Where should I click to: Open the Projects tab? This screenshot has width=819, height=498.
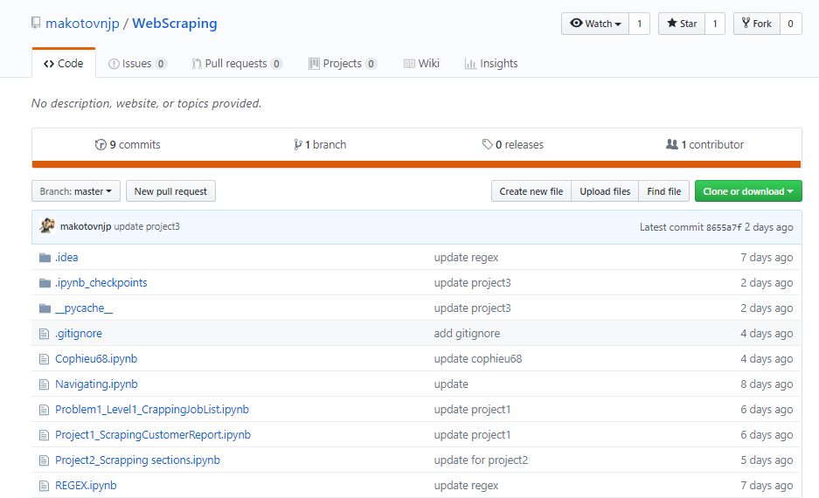point(343,63)
